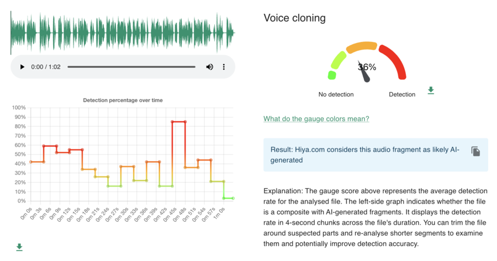Open the audio player more options menu
This screenshot has width=497, height=261.
click(224, 67)
